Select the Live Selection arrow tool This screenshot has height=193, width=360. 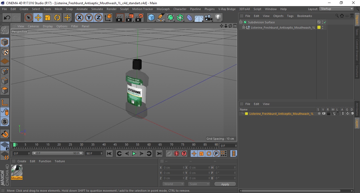[29, 18]
